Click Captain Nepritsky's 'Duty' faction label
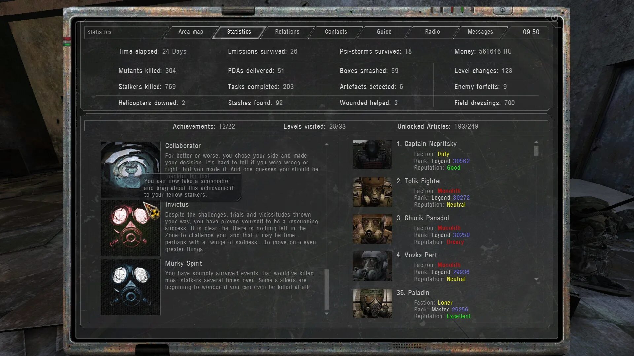 443,154
